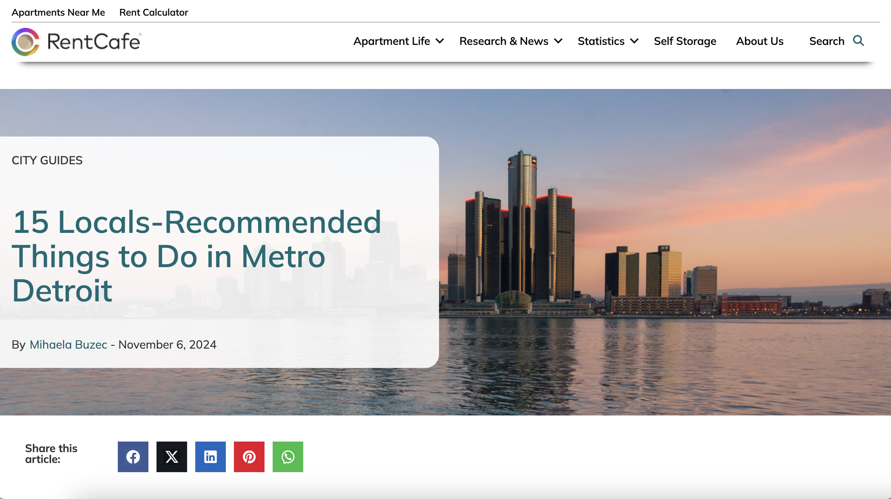891x499 pixels.
Task: Open the Rent Calculator link
Action: tap(154, 12)
